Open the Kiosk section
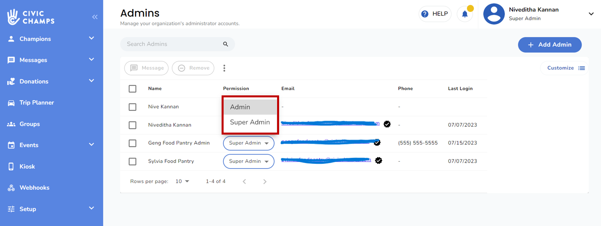Viewport: 601px width, 226px height. coord(27,166)
